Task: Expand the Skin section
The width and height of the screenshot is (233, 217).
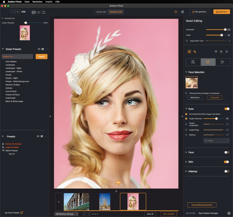Action: [x=186, y=162]
